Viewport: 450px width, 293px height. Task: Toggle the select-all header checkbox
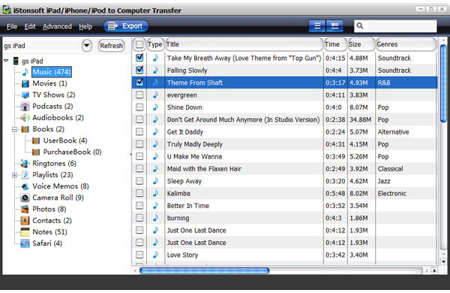click(x=139, y=44)
